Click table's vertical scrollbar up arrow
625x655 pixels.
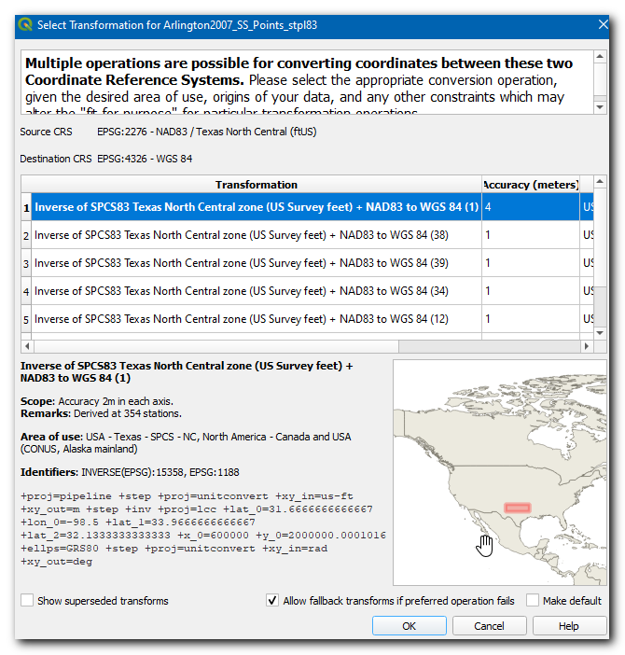pyautogui.click(x=601, y=183)
